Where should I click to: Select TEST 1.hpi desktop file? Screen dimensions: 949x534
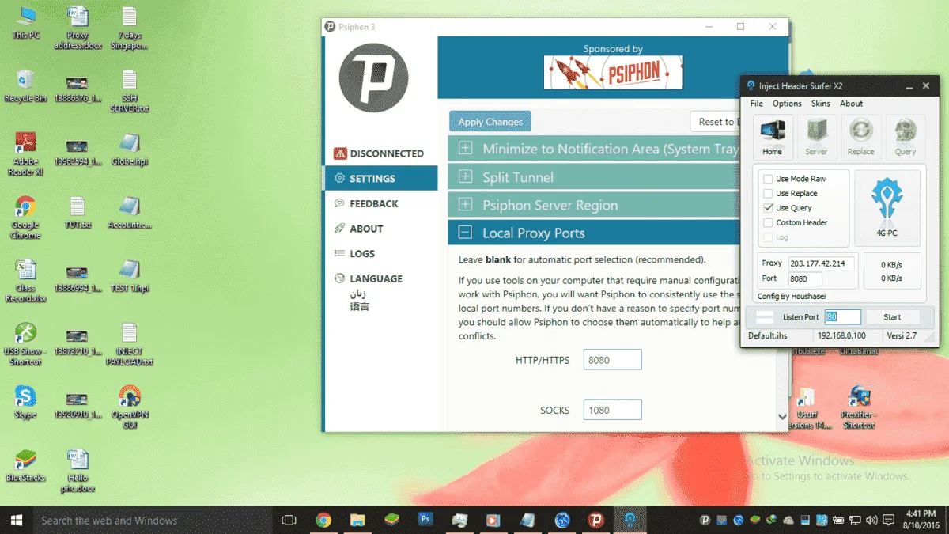[130, 275]
